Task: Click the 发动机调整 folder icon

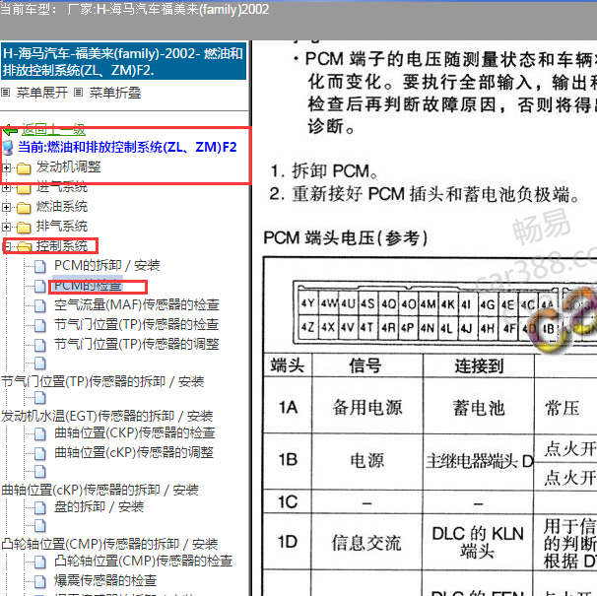Action: point(24,167)
